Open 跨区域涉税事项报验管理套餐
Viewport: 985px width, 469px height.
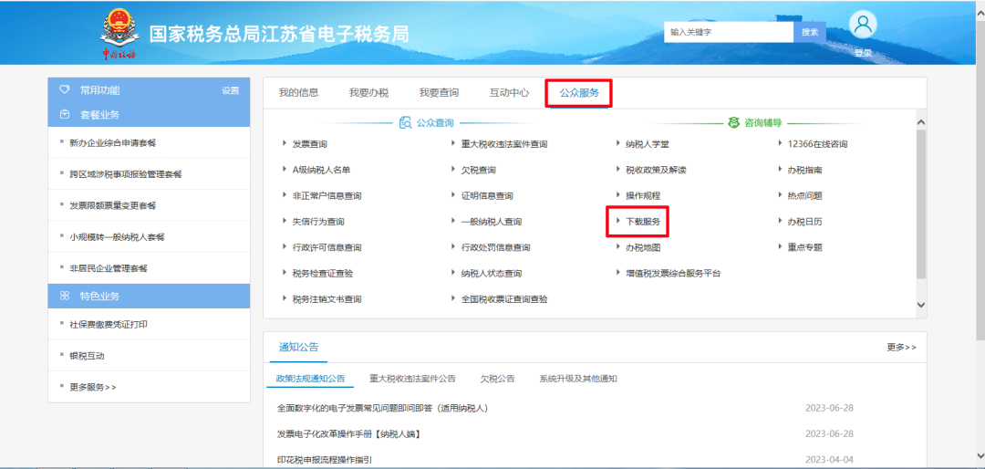(x=126, y=174)
